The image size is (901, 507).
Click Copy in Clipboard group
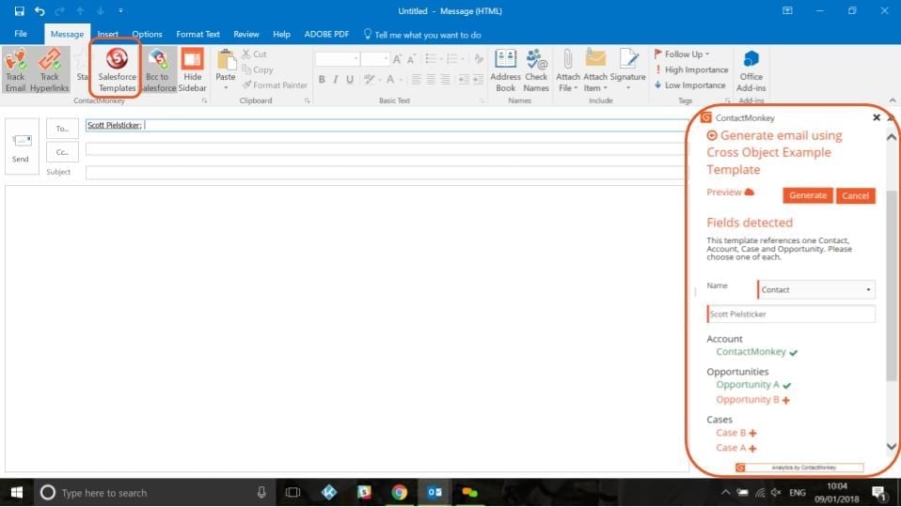coord(257,69)
